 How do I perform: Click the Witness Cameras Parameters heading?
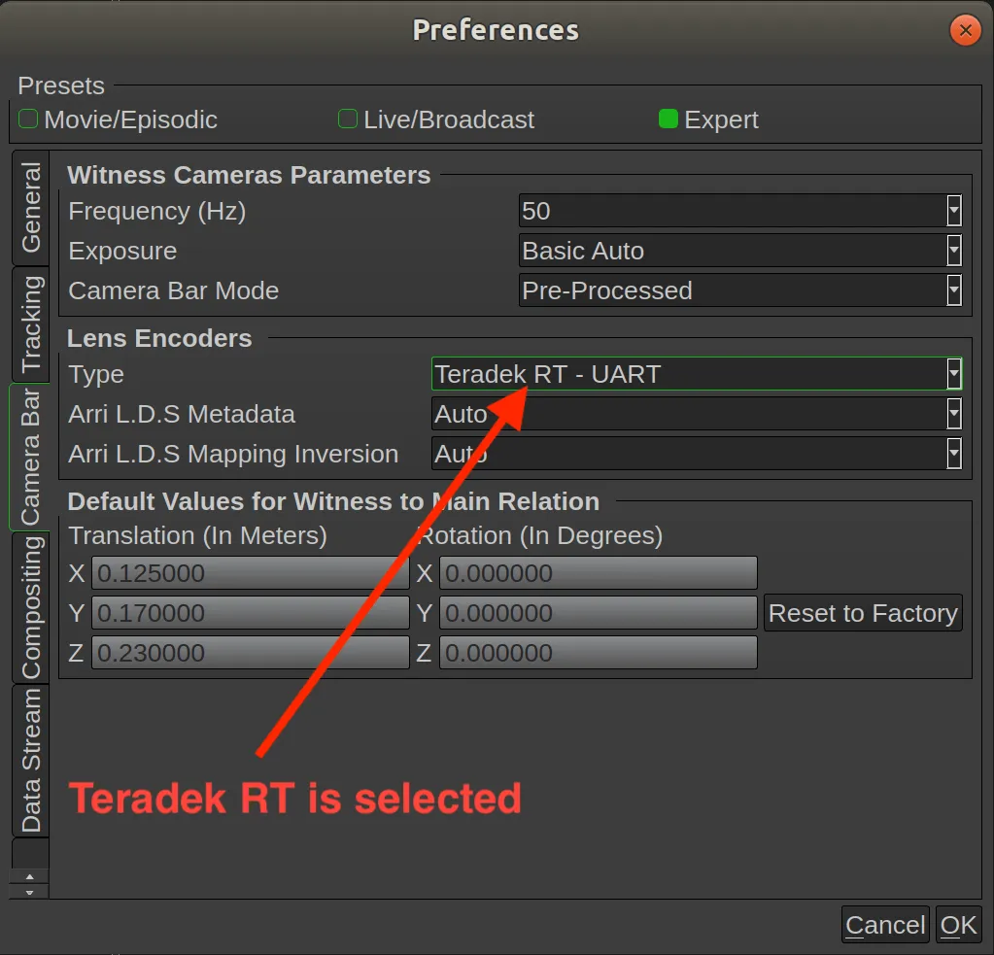coord(249,175)
